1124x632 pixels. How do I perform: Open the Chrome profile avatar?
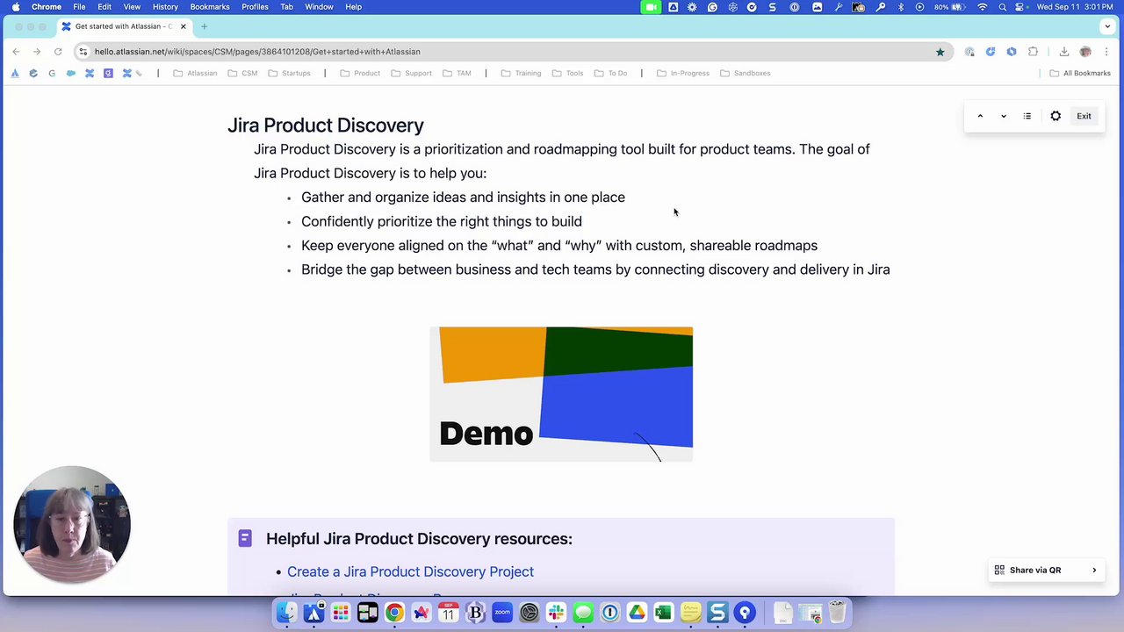pyautogui.click(x=1085, y=52)
